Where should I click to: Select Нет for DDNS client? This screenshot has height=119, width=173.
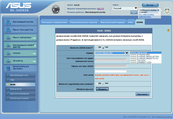[103, 48]
